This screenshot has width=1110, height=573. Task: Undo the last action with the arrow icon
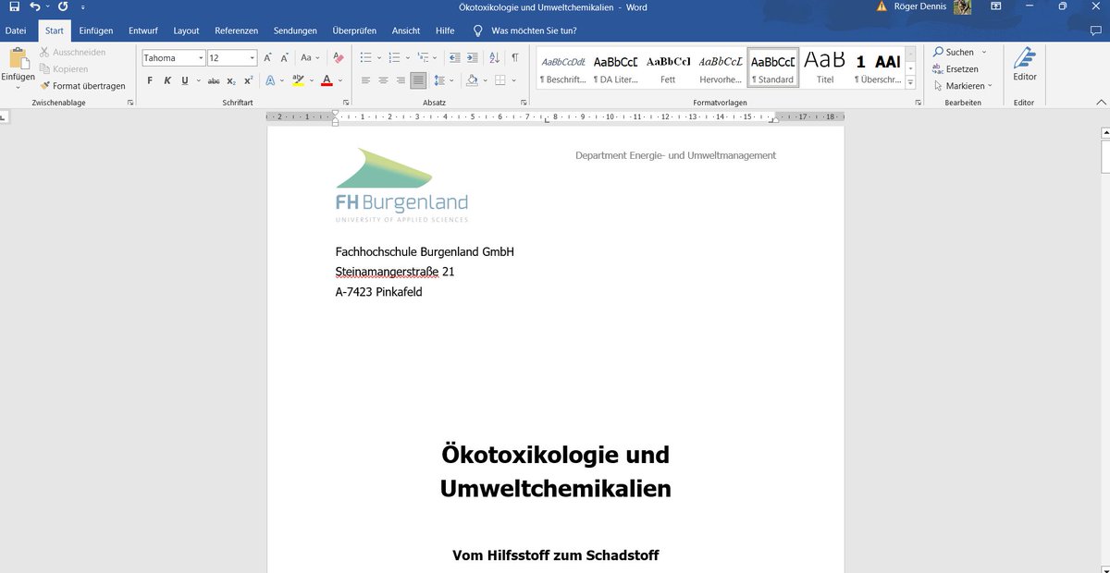[34, 7]
